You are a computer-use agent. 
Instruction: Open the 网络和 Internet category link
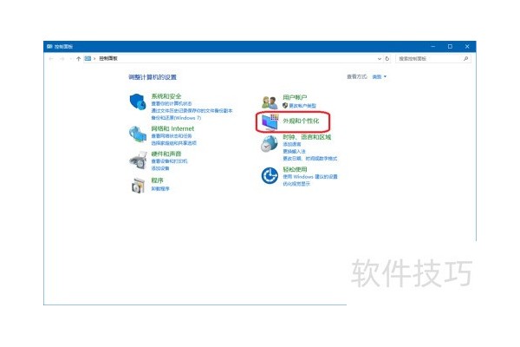click(x=172, y=128)
